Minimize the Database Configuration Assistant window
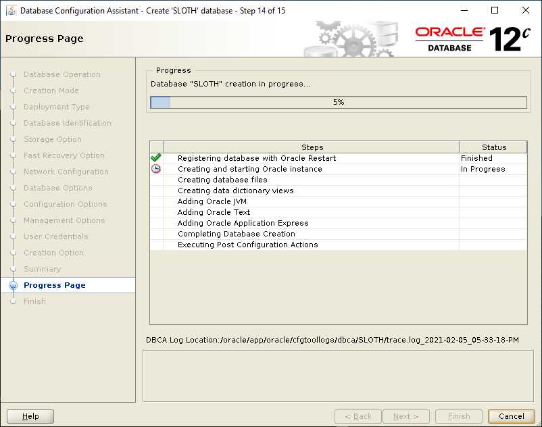The height and width of the screenshot is (427, 542). [464, 10]
